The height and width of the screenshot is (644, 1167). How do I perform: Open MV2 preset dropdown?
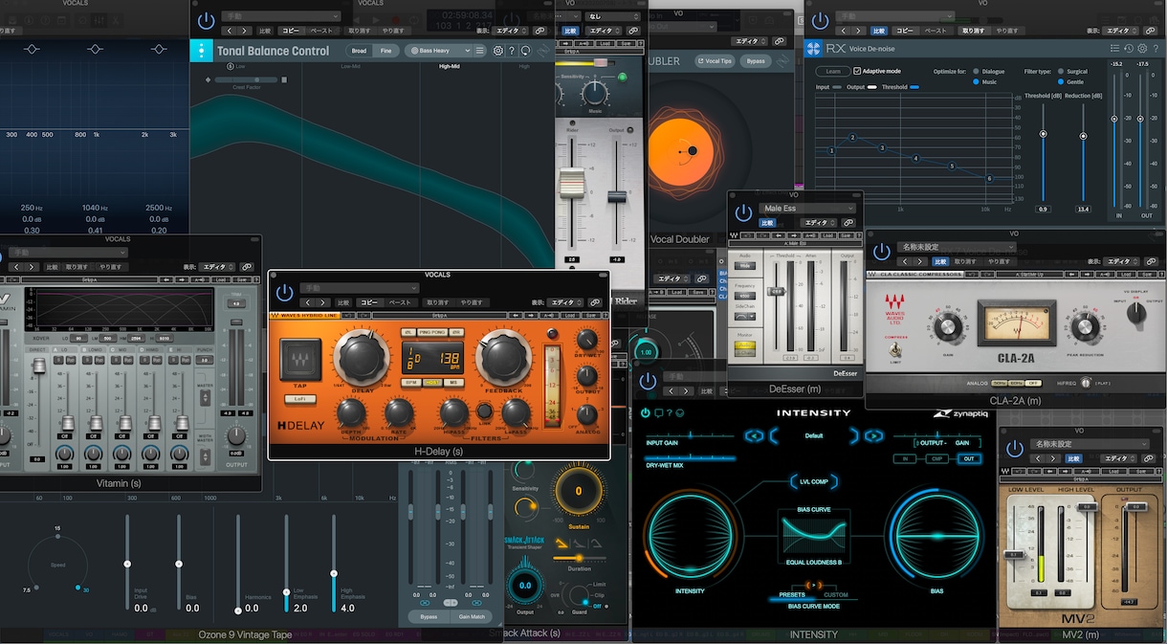tap(1090, 444)
